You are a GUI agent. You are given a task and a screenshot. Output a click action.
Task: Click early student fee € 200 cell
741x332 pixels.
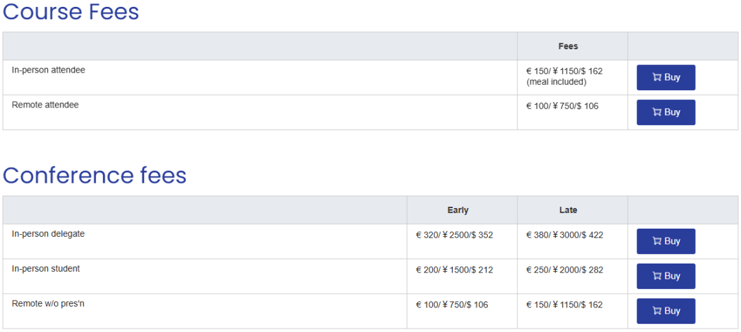[x=454, y=270]
